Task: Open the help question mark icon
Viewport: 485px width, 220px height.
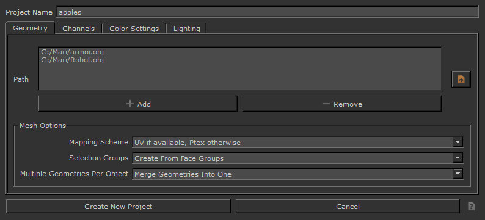Action: click(x=471, y=206)
